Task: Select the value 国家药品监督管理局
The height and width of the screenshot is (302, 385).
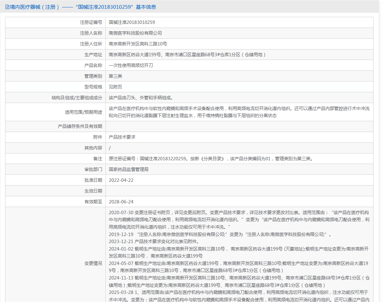Action: [x=129, y=170]
